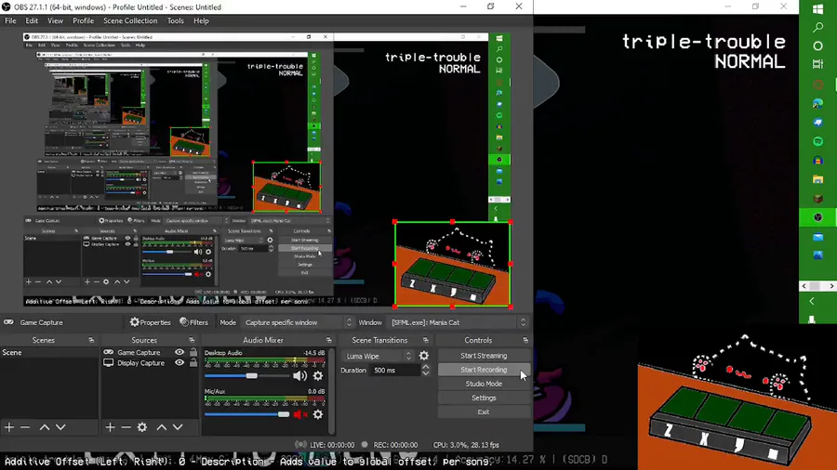Open the Edit menu
This screenshot has width=837, height=470.
pos(32,20)
